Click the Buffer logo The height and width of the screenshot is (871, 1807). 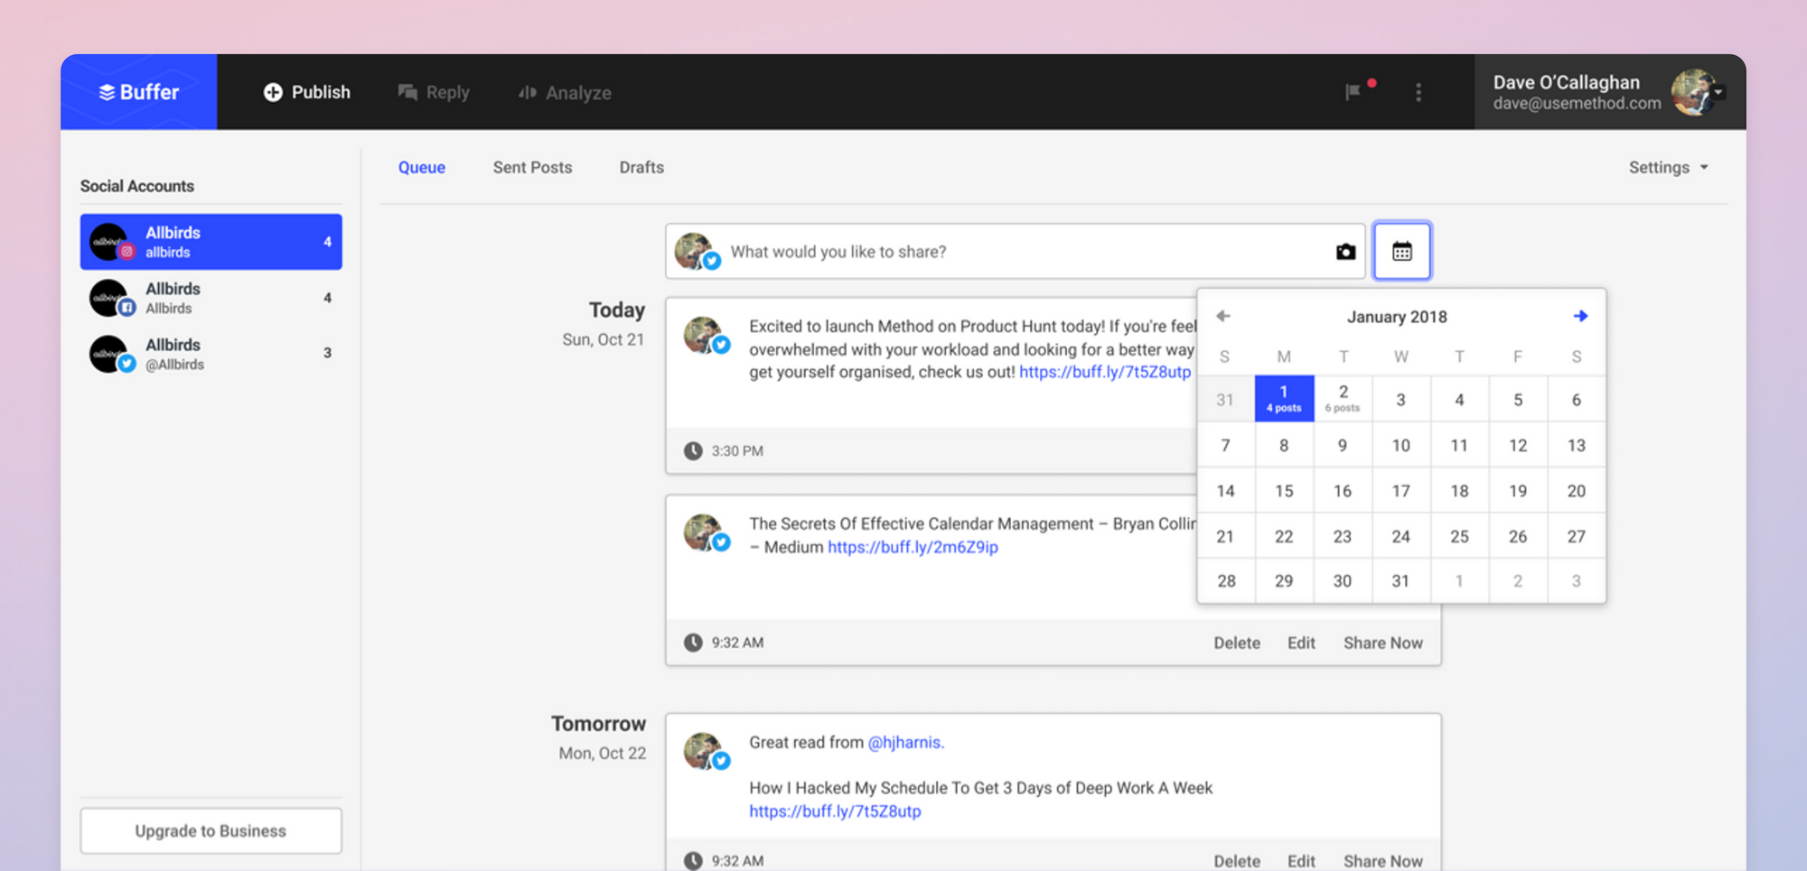[x=139, y=92]
